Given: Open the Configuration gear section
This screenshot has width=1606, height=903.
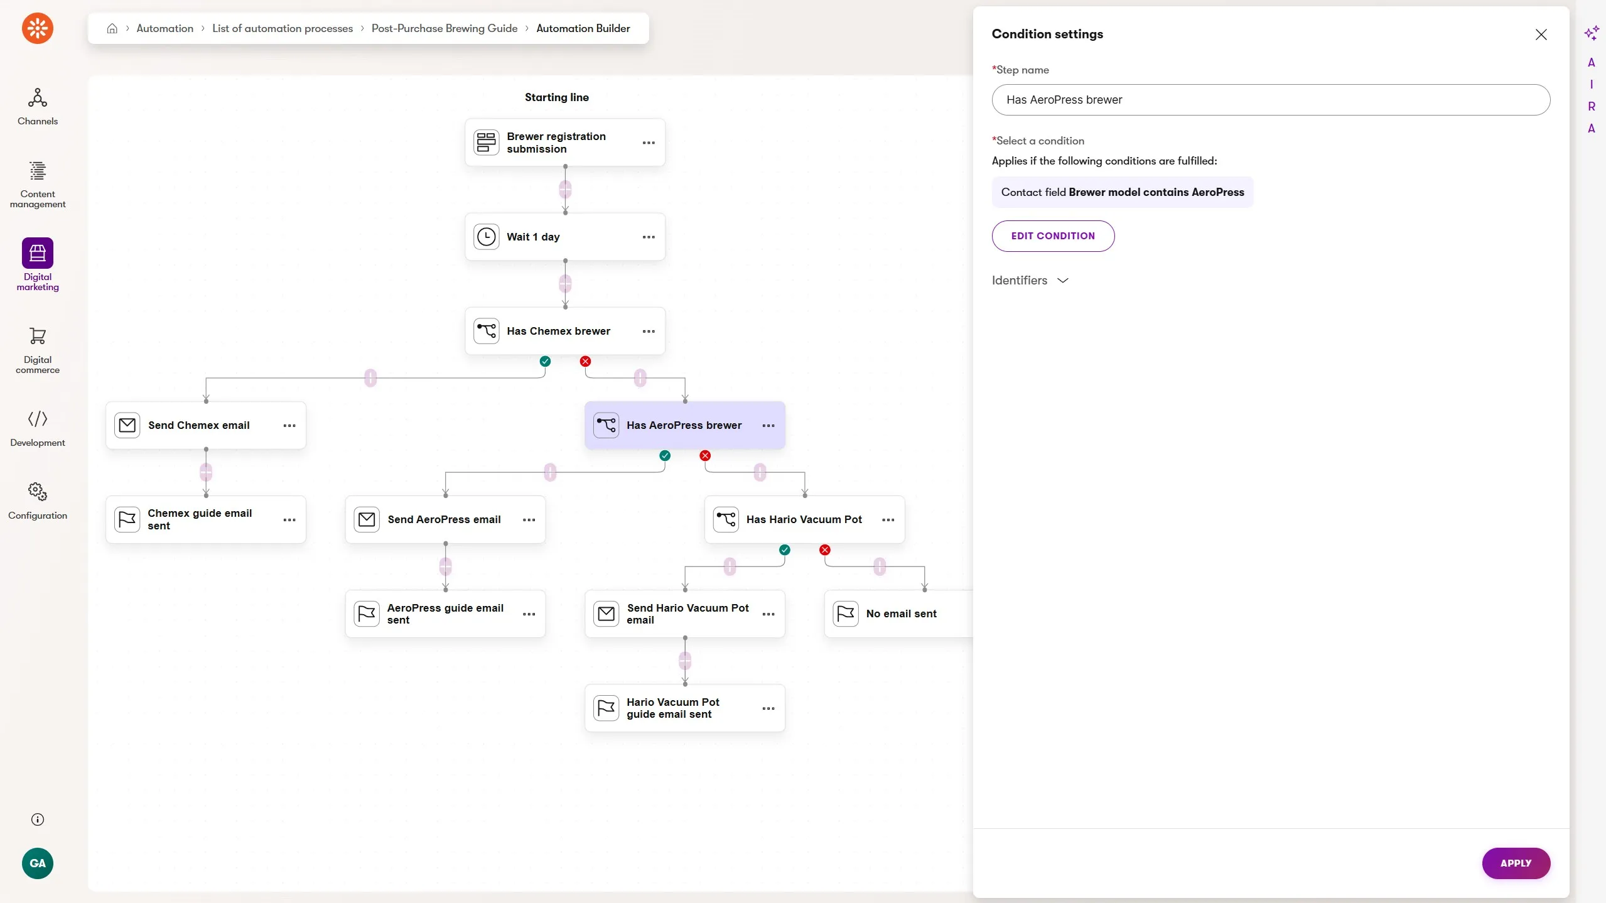Looking at the screenshot, I should click(x=38, y=500).
